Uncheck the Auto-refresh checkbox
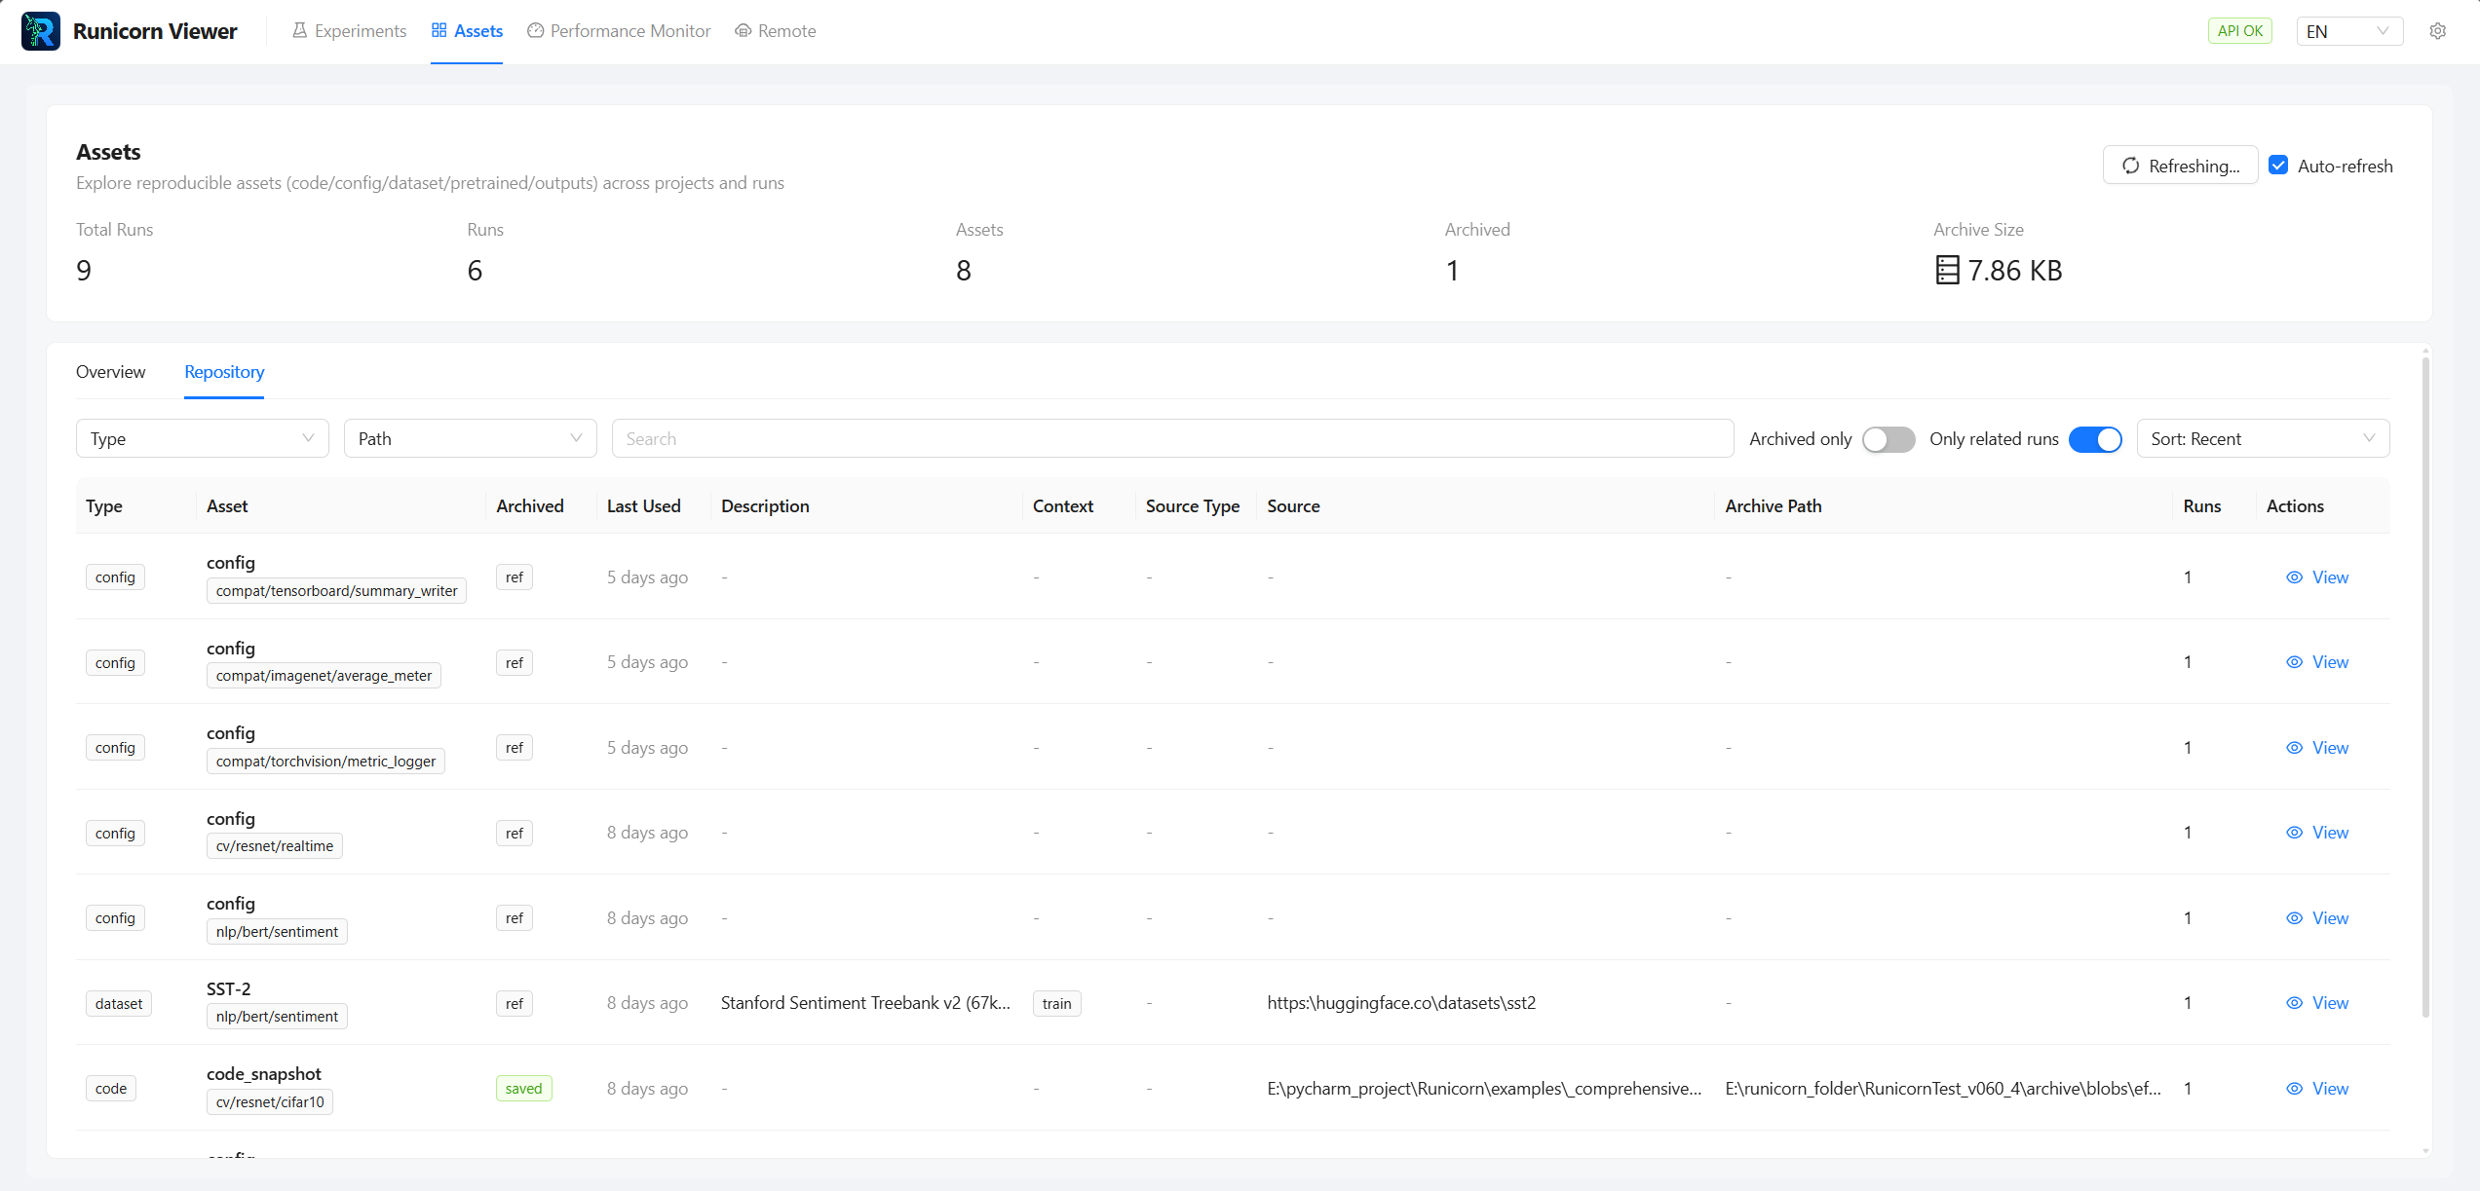This screenshot has height=1191, width=2480. pyautogui.click(x=2278, y=165)
